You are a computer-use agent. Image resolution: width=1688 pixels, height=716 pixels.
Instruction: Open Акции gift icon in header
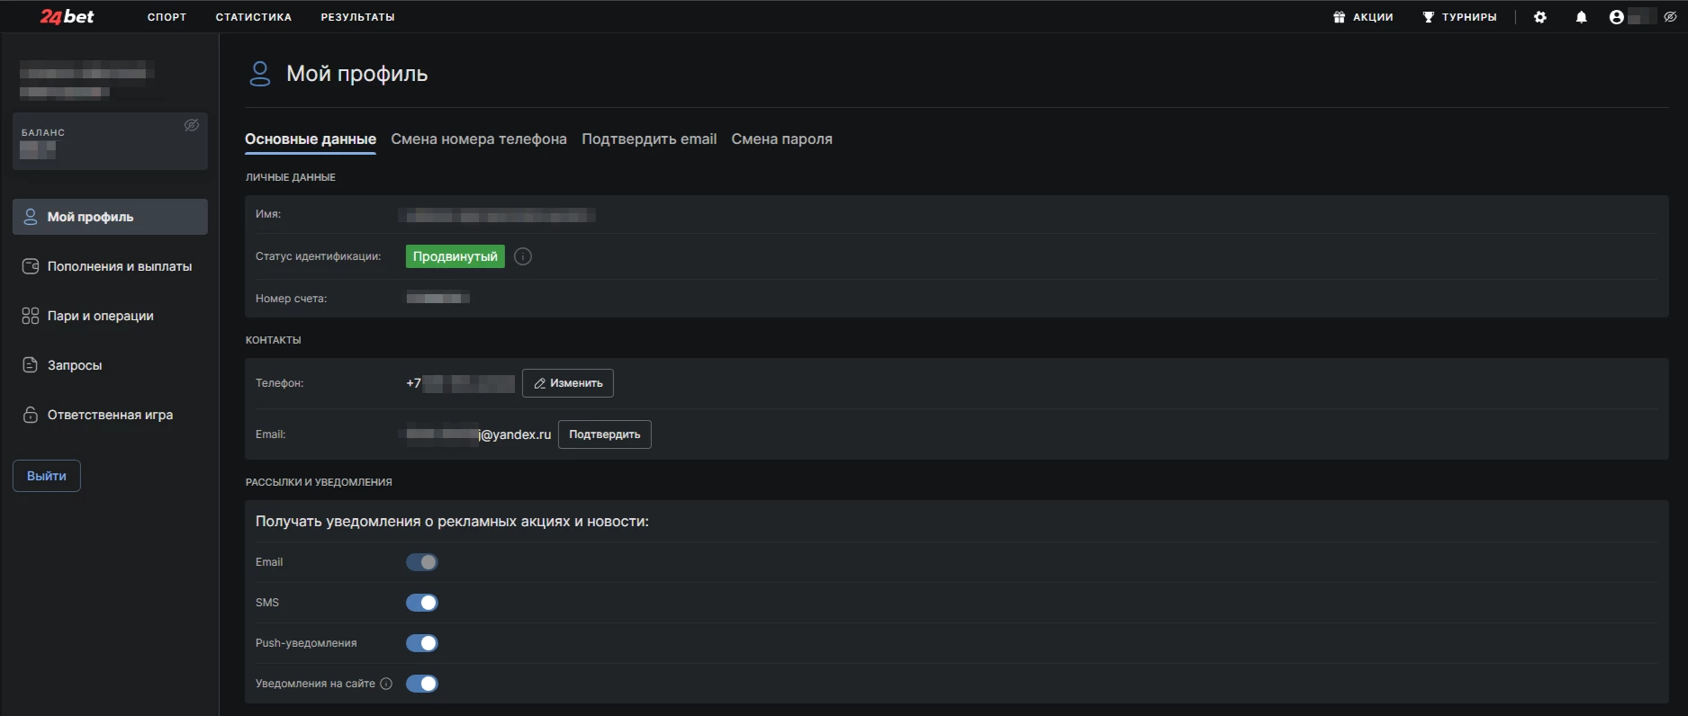[x=1340, y=17]
